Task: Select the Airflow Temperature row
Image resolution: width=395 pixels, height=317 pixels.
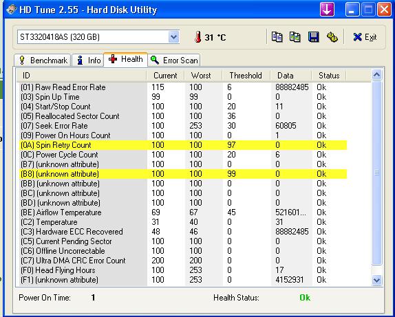Action: (x=183, y=212)
